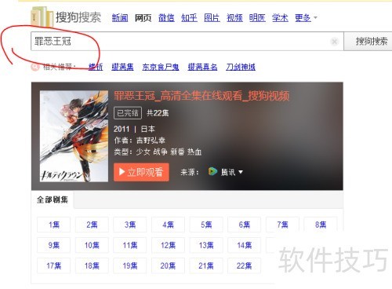Image resolution: width=392 pixels, height=289 pixels.
Task: Open episode 6集
Action: click(x=245, y=225)
